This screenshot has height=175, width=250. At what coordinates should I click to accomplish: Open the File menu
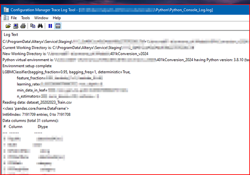coord(14,18)
